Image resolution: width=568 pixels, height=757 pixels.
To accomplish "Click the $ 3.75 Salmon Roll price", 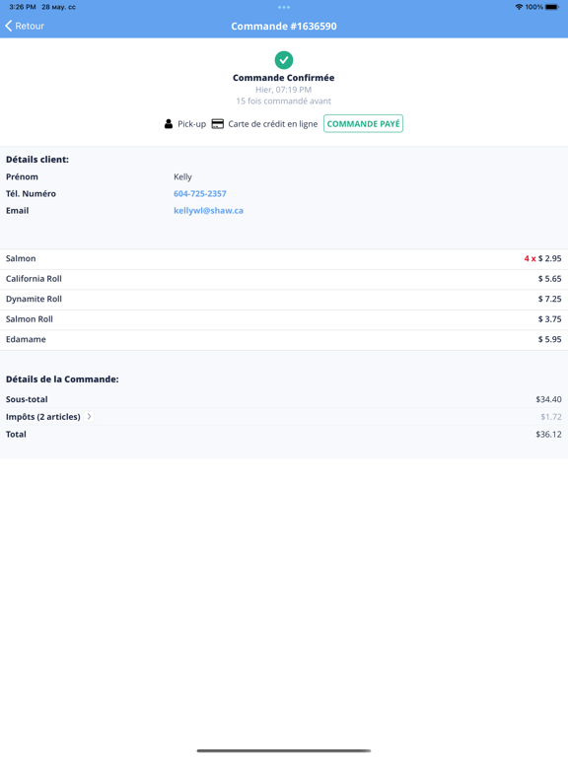I will coord(549,319).
